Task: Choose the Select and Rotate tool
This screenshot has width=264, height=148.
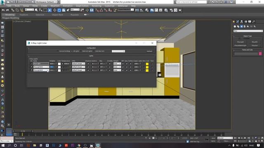Action: point(59,10)
